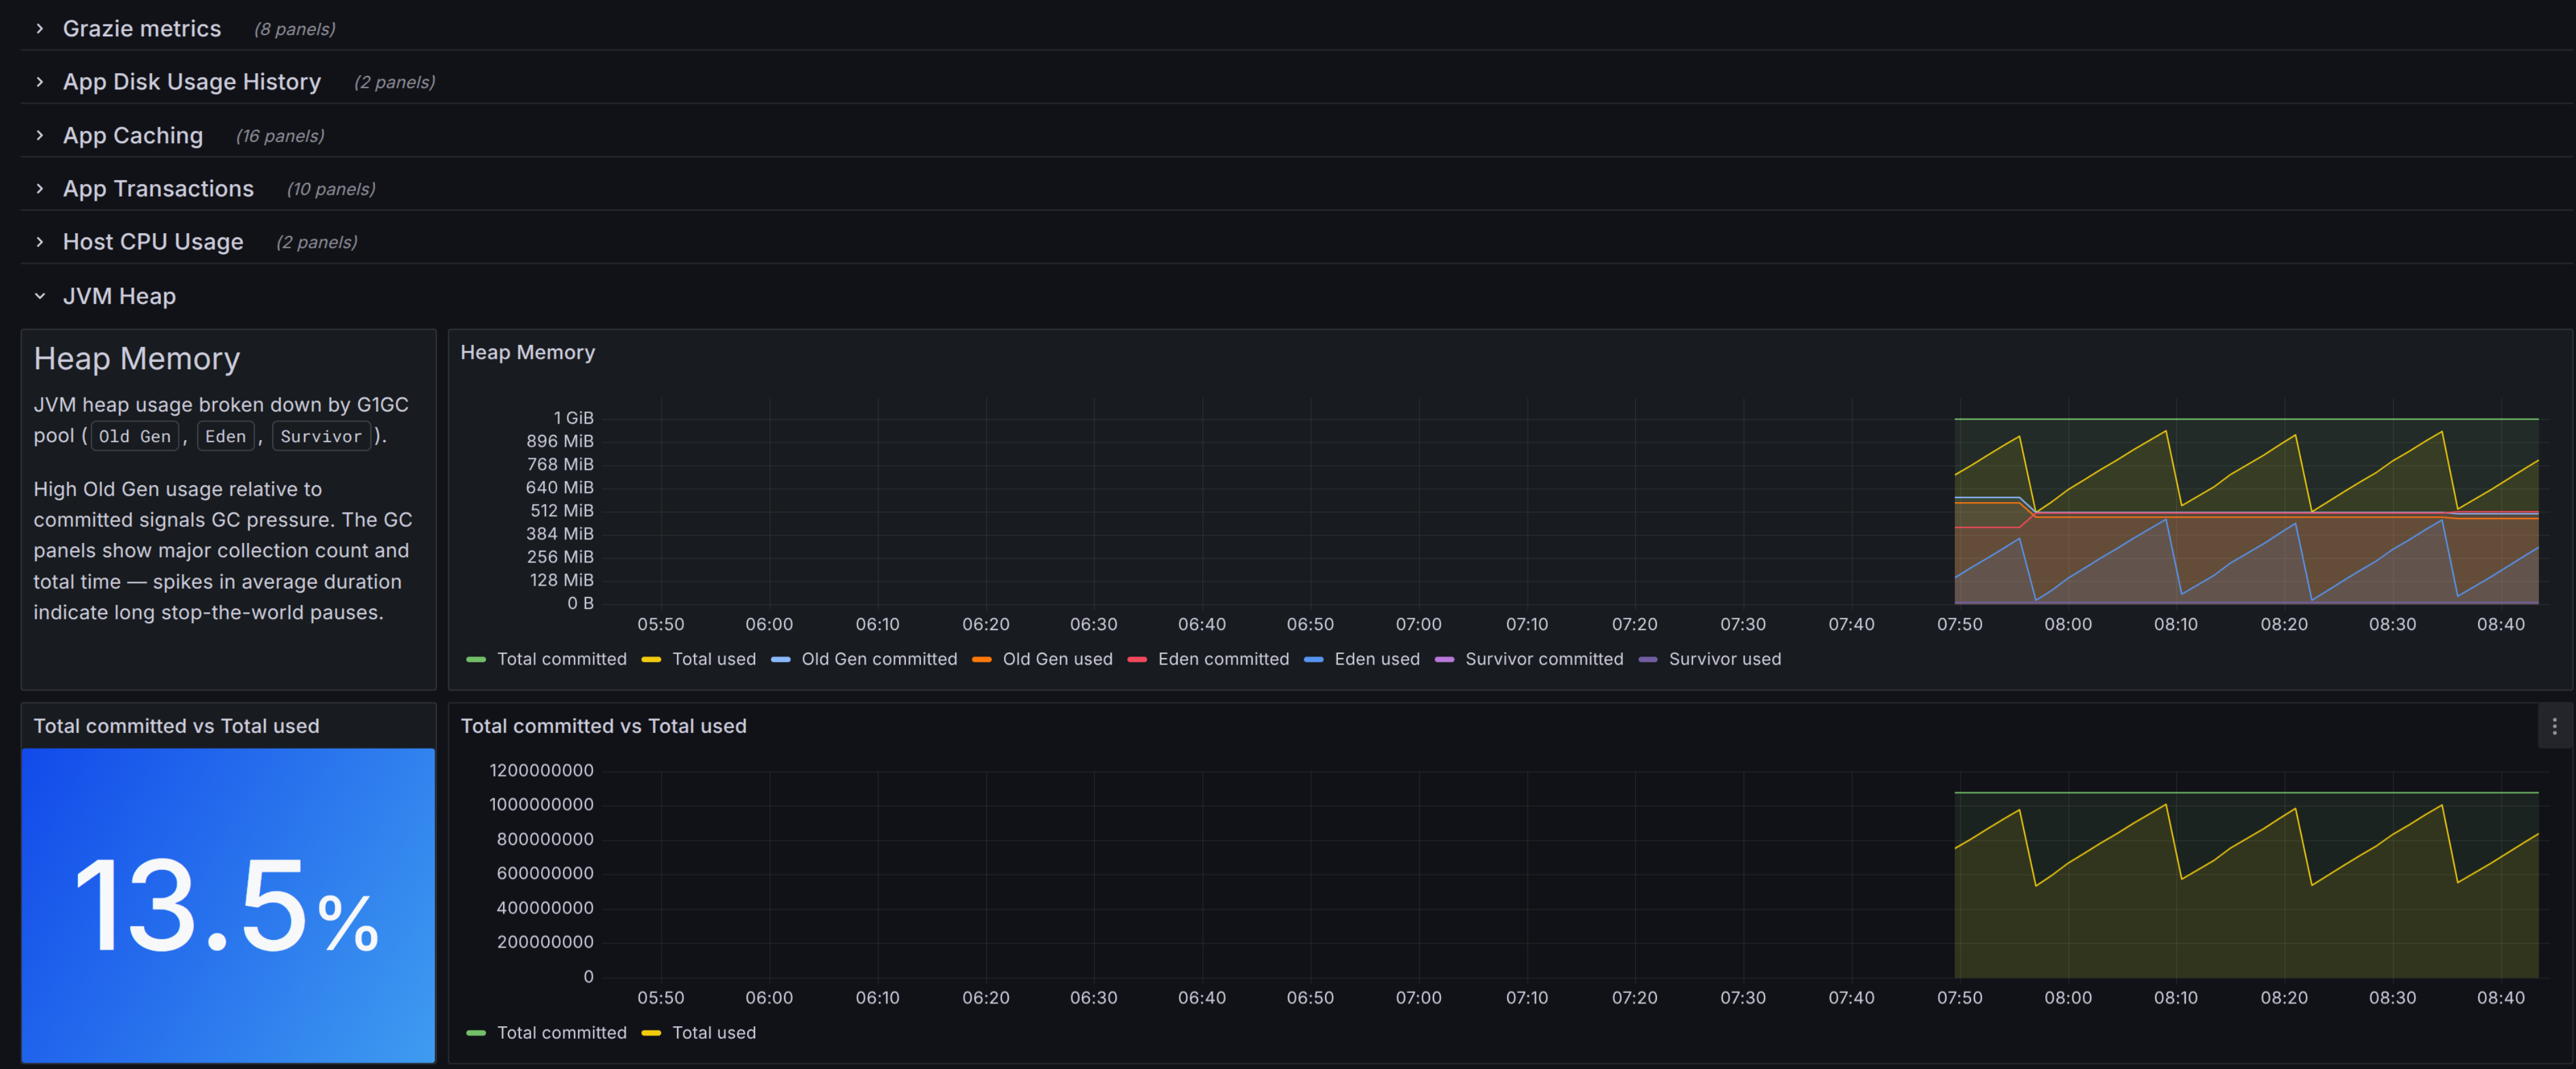The image size is (2576, 1069).
Task: Click the Heap Memory text panel heading
Action: 137,359
